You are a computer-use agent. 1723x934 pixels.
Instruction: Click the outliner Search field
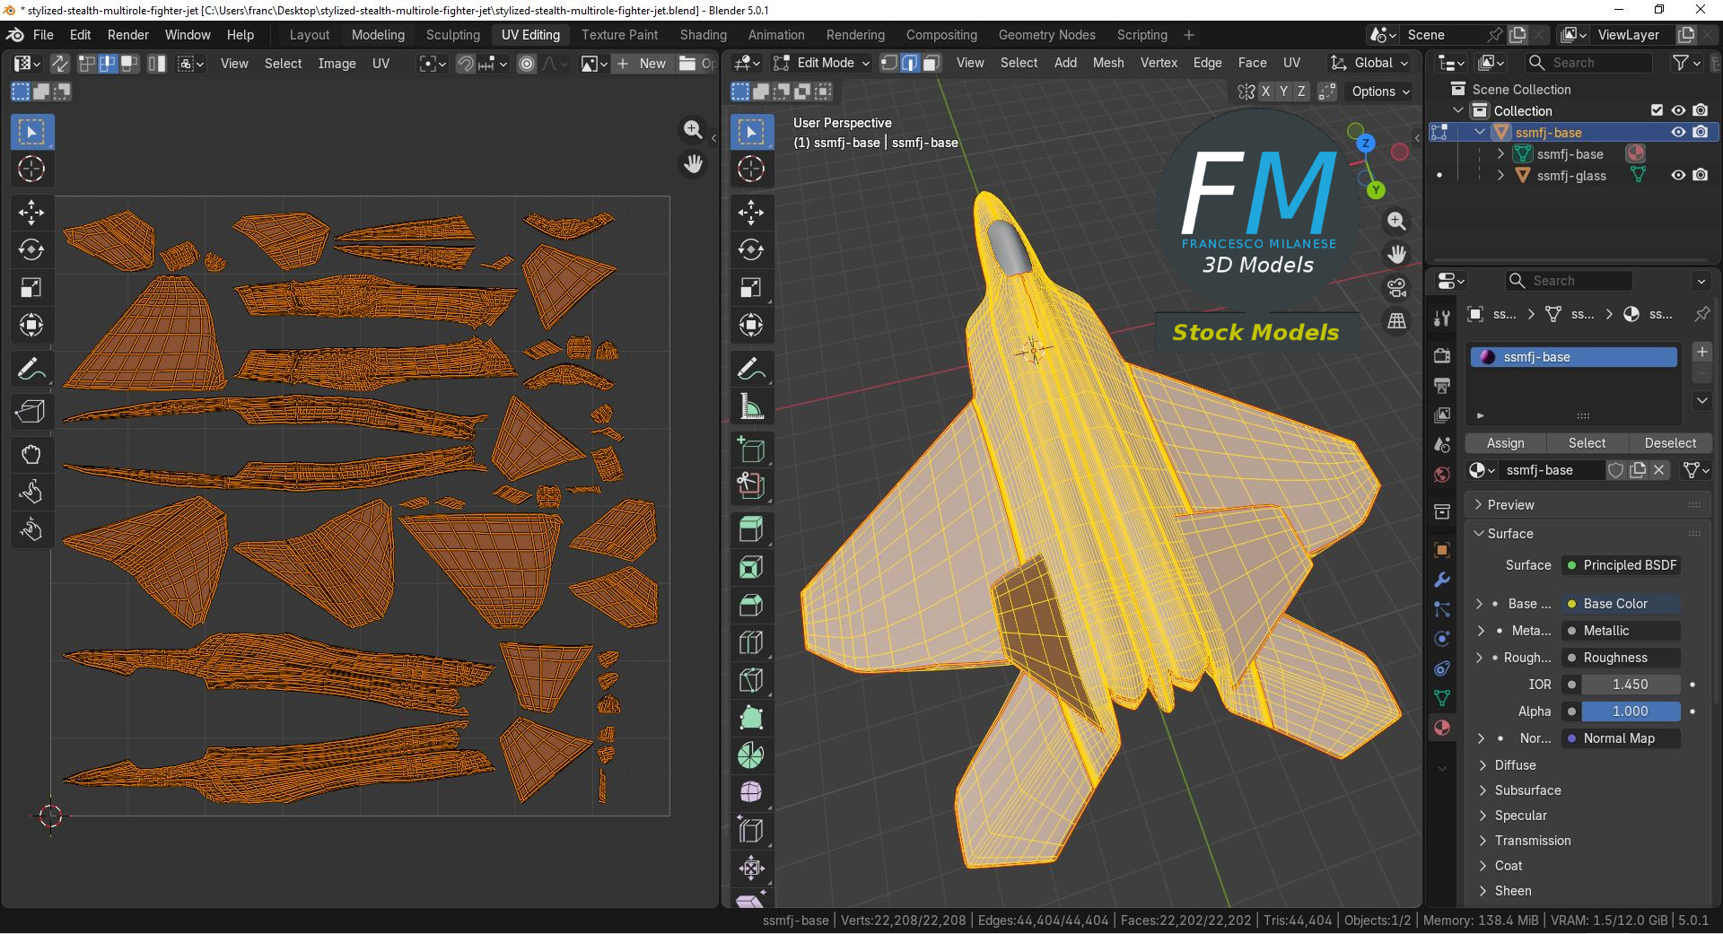pos(1589,63)
